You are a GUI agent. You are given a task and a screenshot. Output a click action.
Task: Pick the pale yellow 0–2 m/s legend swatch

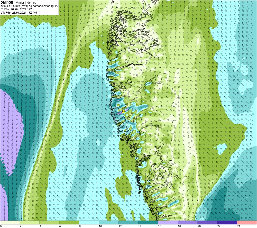pyautogui.click(x=10, y=223)
